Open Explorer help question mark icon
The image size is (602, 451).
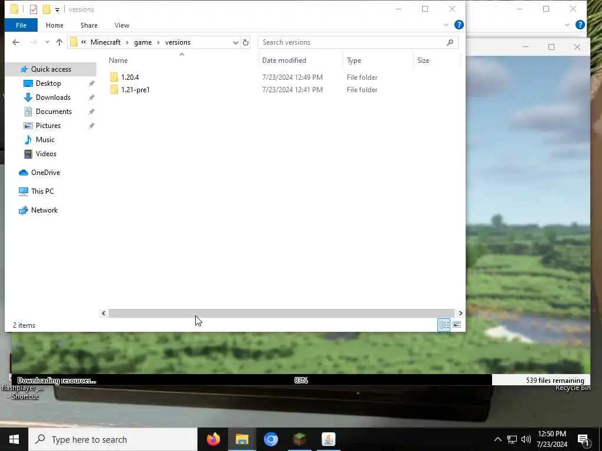coord(459,25)
